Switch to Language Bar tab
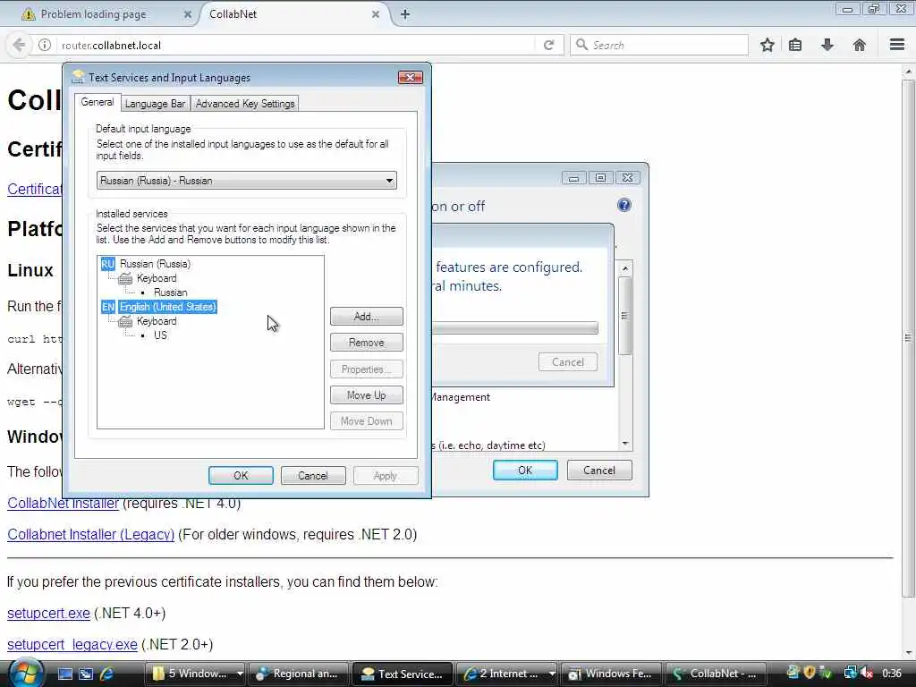Viewport: 916px width, 687px height. [155, 104]
